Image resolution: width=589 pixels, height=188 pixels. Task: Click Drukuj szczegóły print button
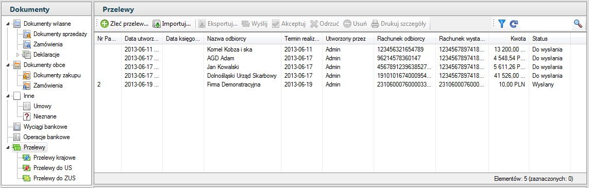pyautogui.click(x=399, y=24)
